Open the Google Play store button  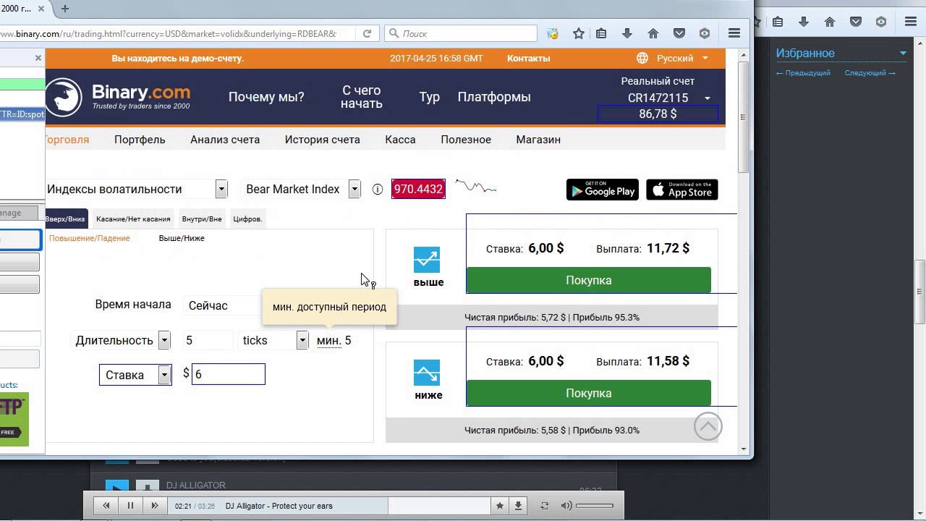tap(603, 190)
